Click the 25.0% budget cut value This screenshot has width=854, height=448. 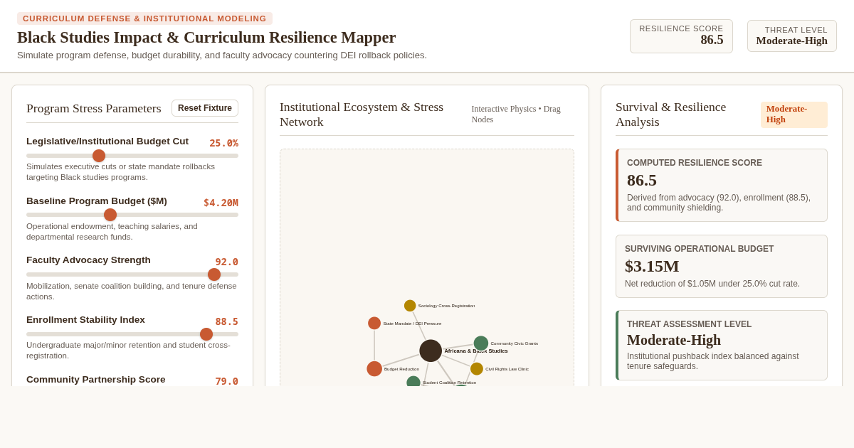(x=223, y=143)
